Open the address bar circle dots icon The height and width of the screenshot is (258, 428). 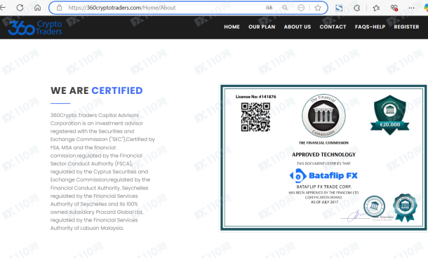[x=301, y=8]
